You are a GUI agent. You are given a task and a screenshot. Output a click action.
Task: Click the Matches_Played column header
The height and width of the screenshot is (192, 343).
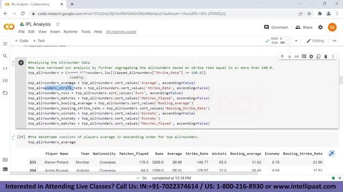tap(133, 154)
